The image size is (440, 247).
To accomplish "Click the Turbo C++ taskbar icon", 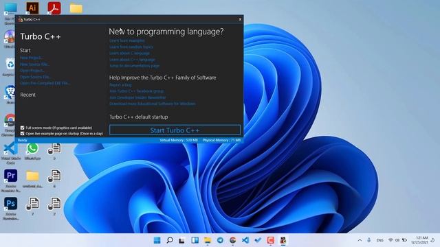I will (x=283, y=240).
